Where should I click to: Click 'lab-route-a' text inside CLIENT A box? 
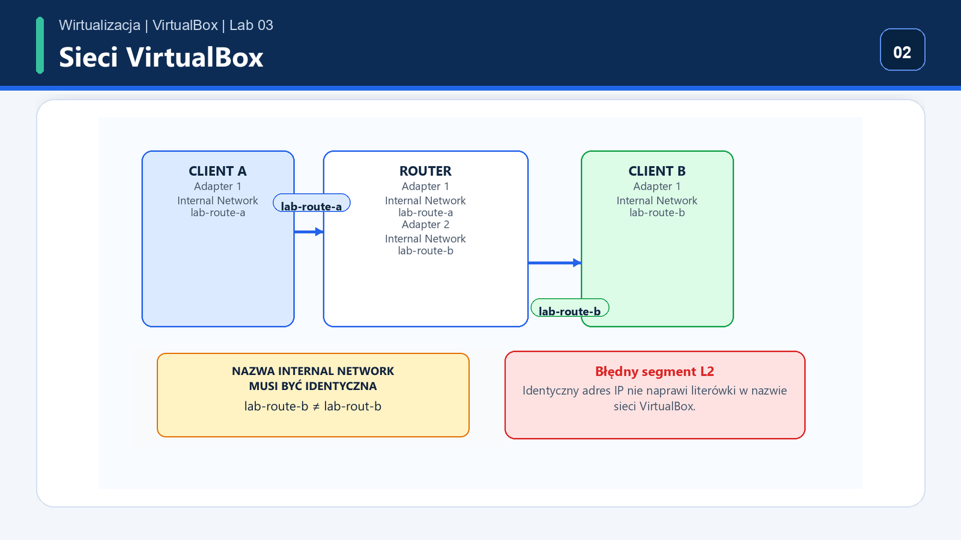tap(217, 212)
